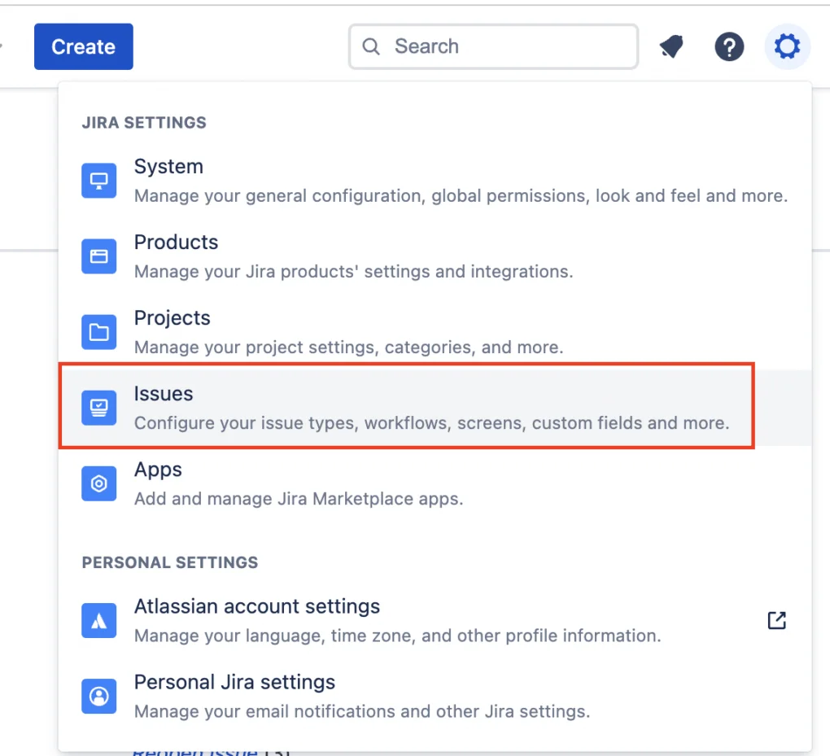Click the blue Create button

[84, 46]
